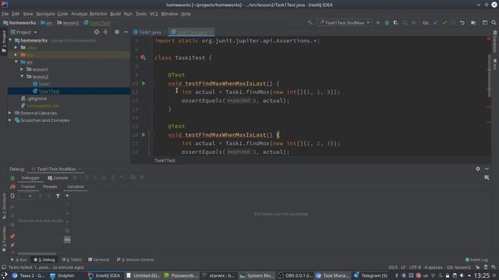Hide the Debug panel with the minus icon
Viewport: 499px width, 280px height.
[x=487, y=169]
